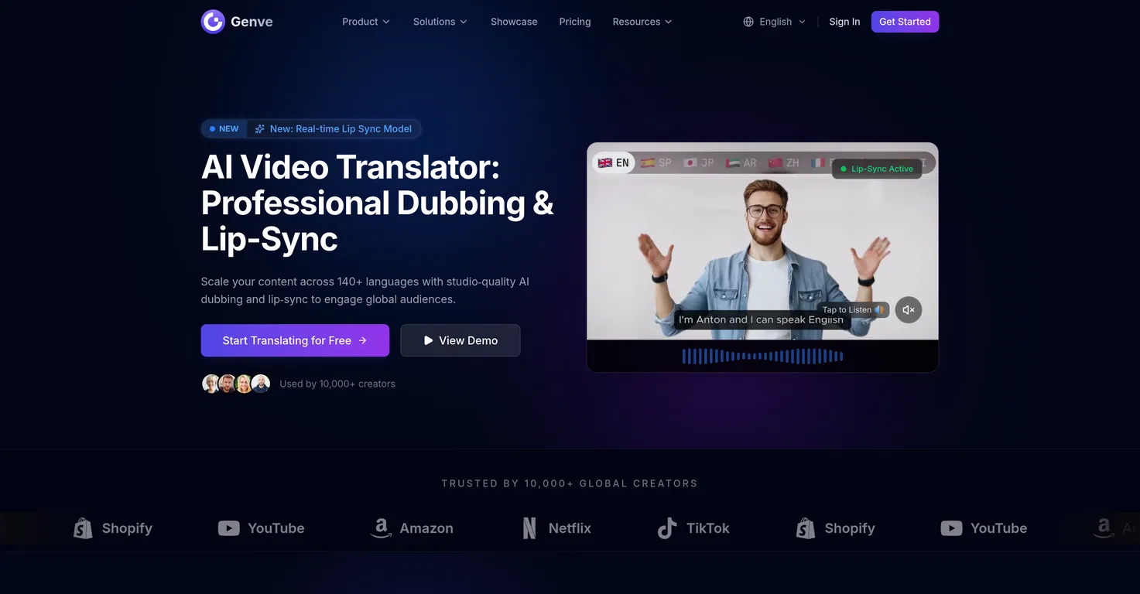
Task: Click the globe language icon in header
Action: [748, 22]
